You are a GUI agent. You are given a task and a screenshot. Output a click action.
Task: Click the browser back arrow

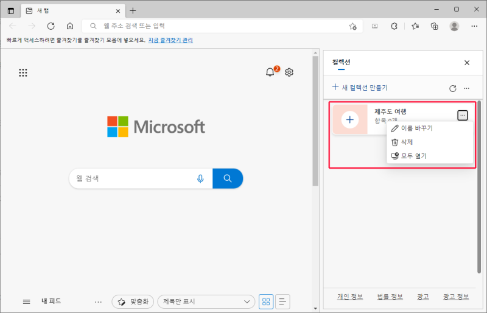coord(13,26)
